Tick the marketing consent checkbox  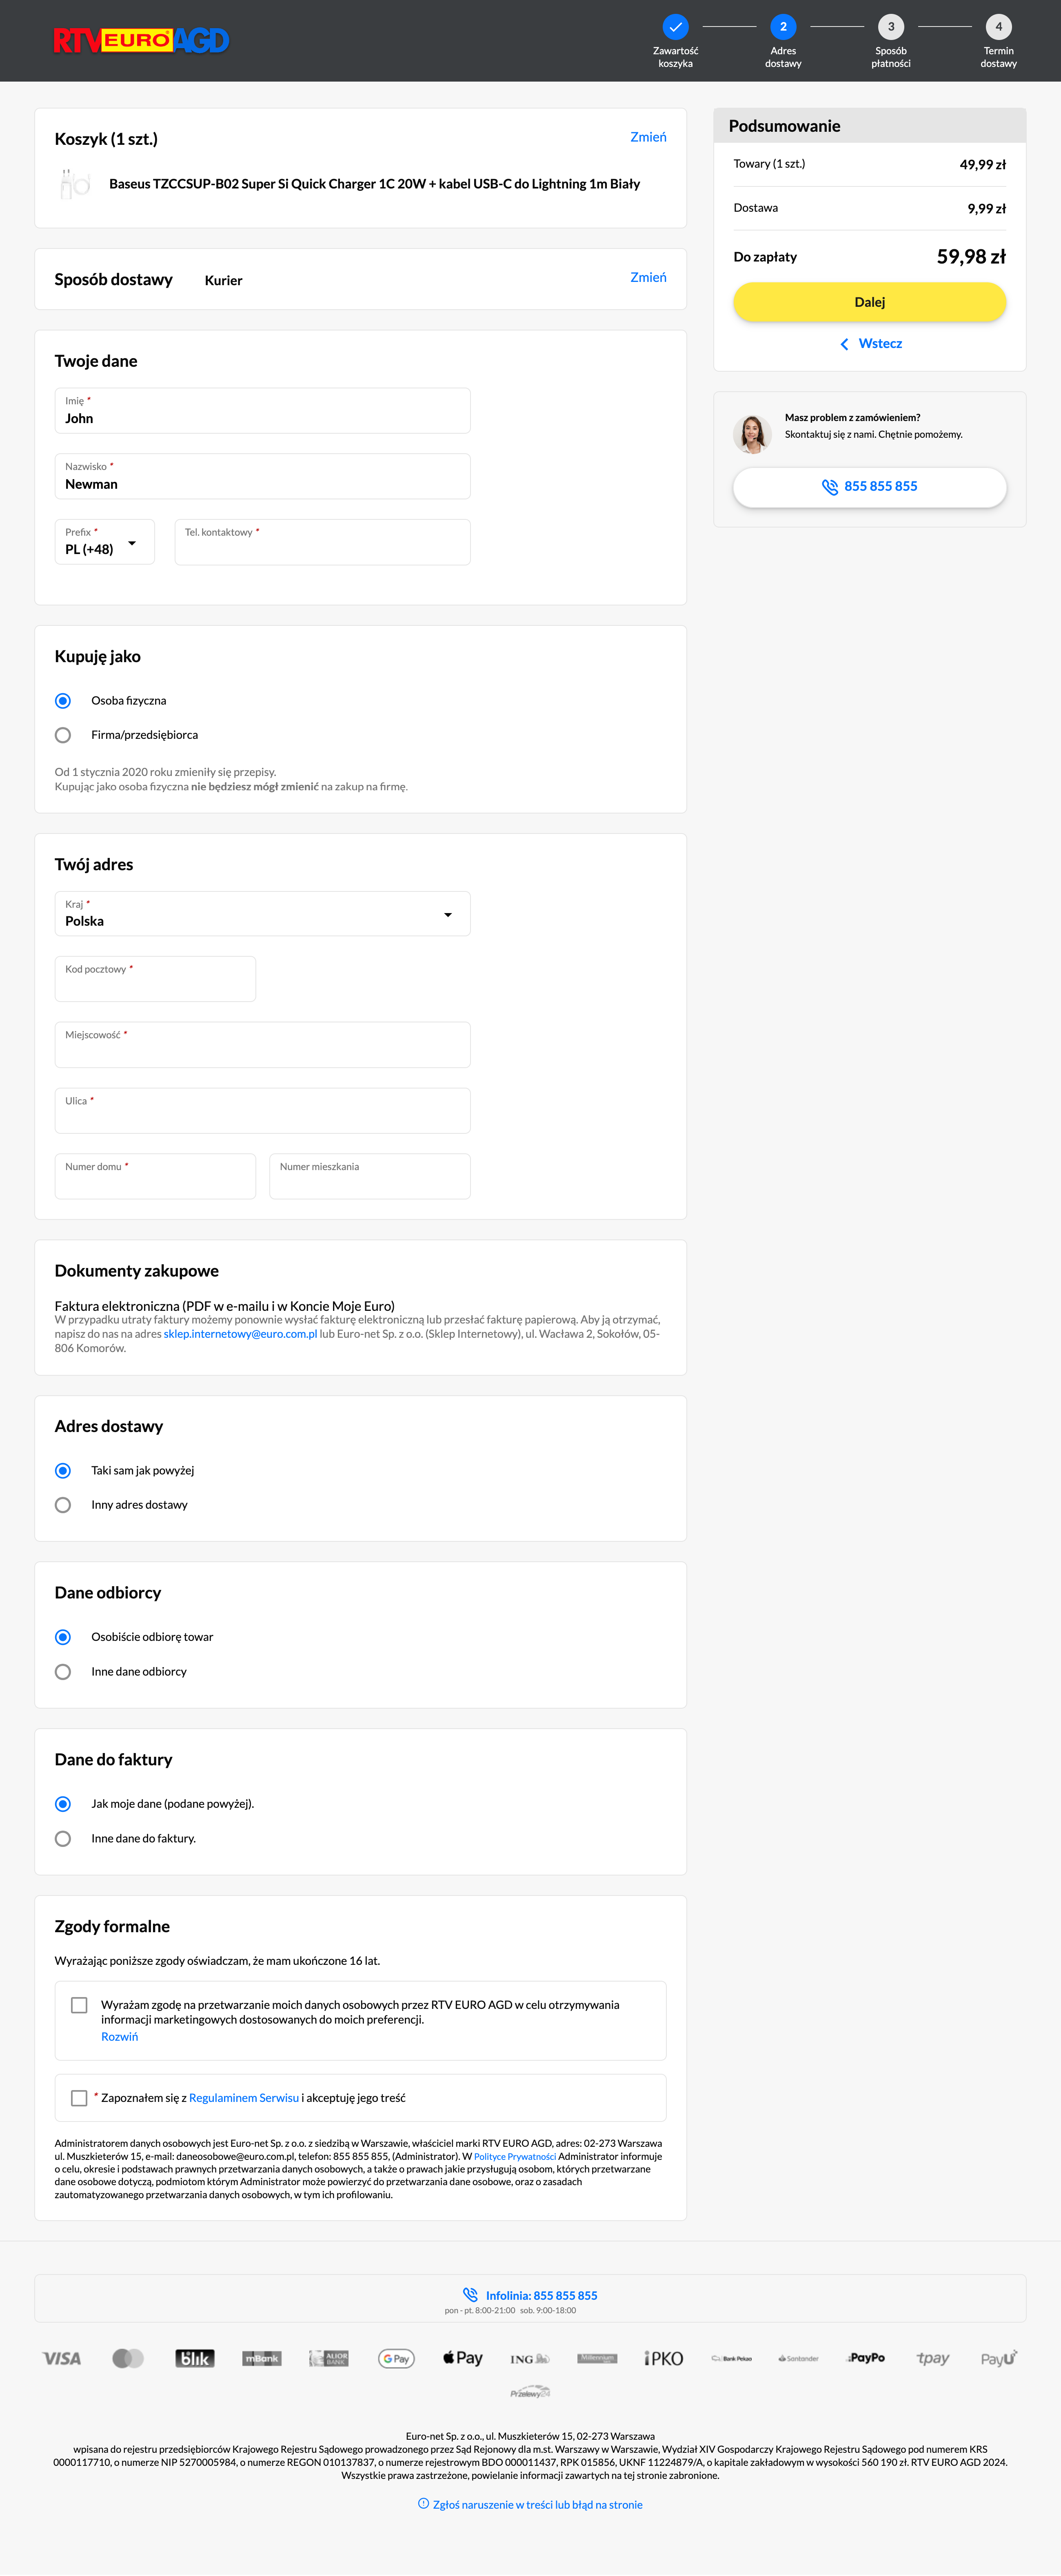click(79, 2005)
